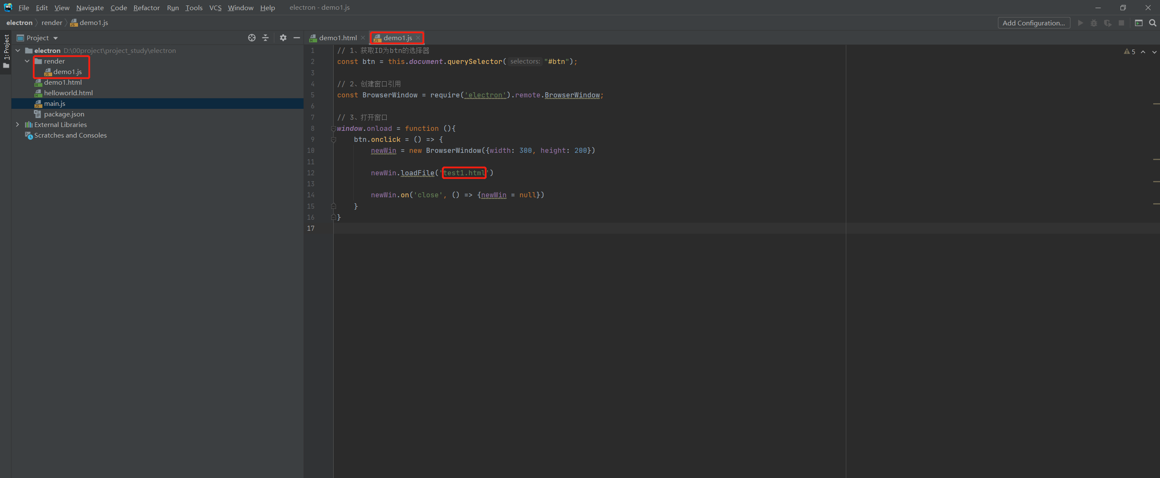Click the Search Everywhere magnifier icon
The height and width of the screenshot is (478, 1160).
[x=1152, y=23]
